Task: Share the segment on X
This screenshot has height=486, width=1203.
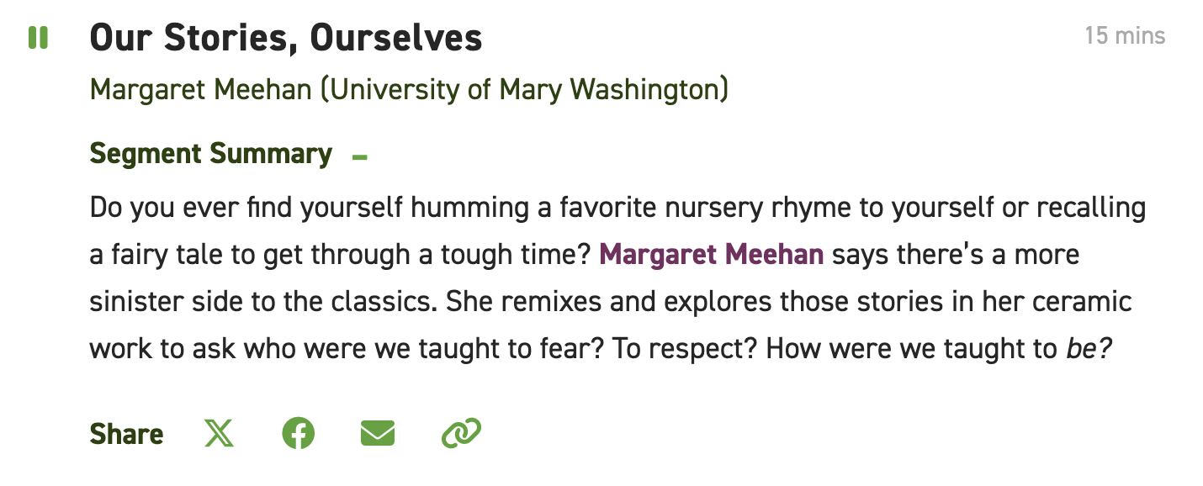Action: click(x=220, y=434)
